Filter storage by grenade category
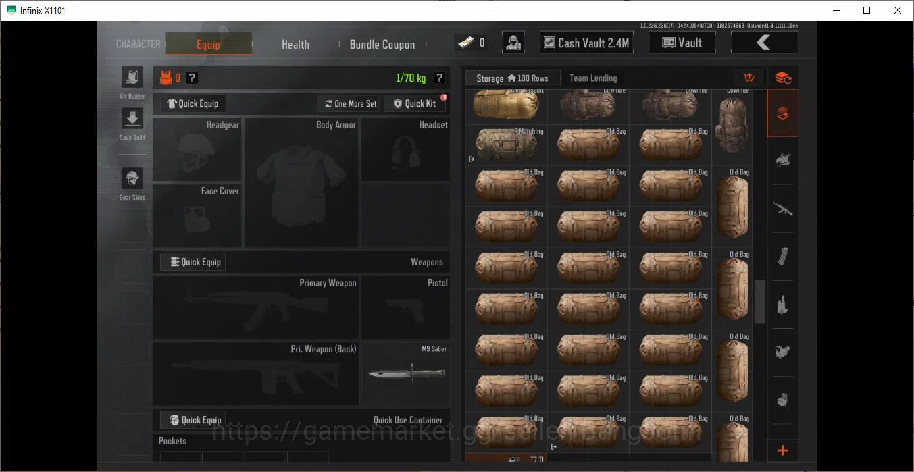 [x=783, y=400]
